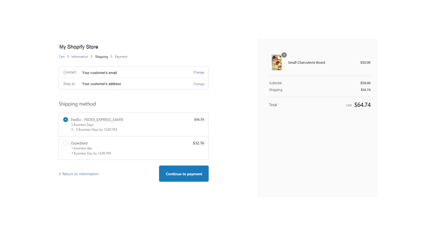Go to the Information breadcrumb step
Image resolution: width=432 pixels, height=243 pixels.
click(80, 57)
